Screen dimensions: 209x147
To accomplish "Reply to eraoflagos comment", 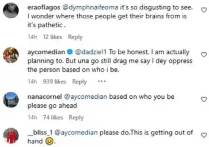I will (x=75, y=37).
